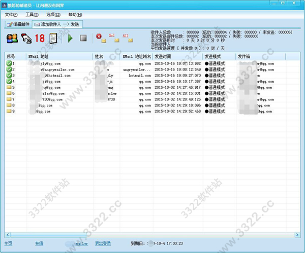Screen dimensions: 305x253
Task: Maximize the application window
Action: pos(283,3)
